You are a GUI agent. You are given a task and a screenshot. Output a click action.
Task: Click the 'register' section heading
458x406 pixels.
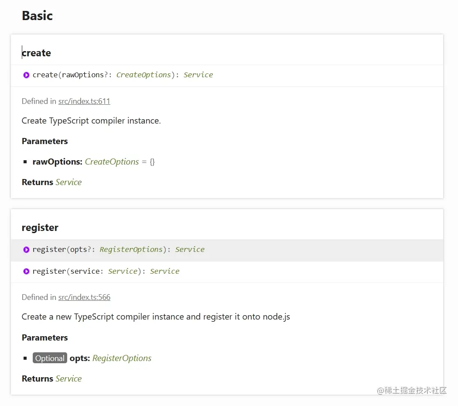pos(40,227)
